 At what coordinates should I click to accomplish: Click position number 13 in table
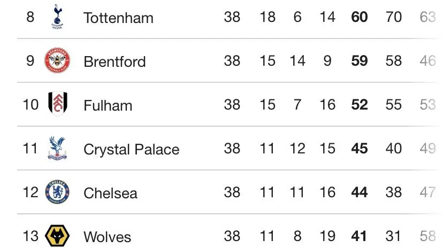31,236
